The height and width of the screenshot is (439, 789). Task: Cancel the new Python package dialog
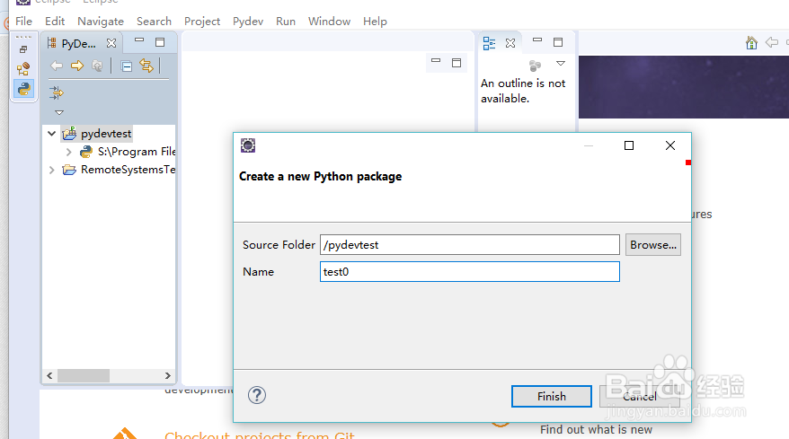pos(640,396)
